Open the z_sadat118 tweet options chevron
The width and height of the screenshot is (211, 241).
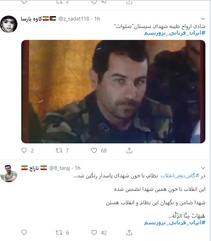(203, 19)
